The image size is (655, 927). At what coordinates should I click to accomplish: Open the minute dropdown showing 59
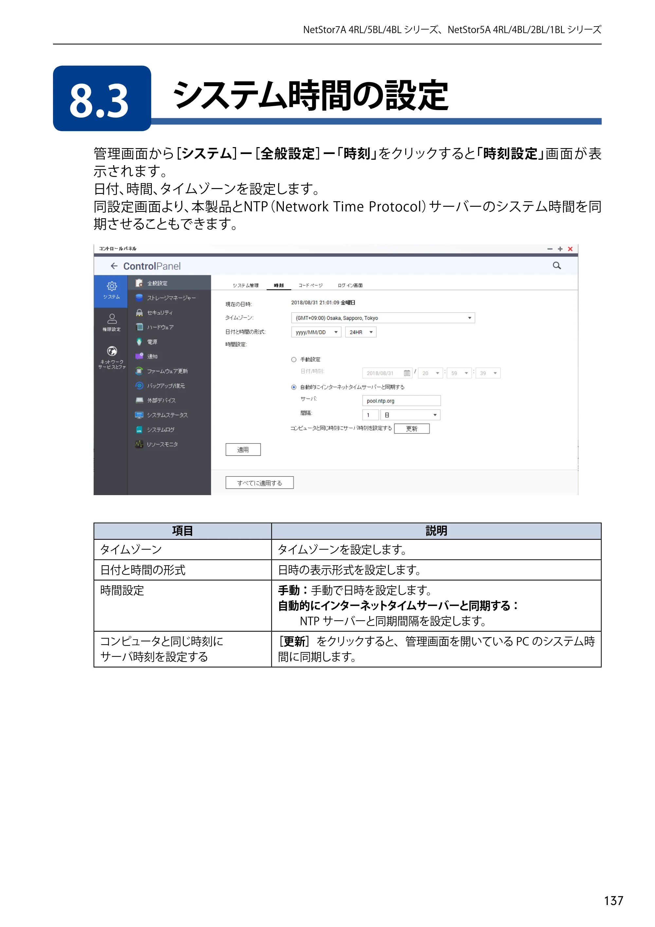point(459,373)
